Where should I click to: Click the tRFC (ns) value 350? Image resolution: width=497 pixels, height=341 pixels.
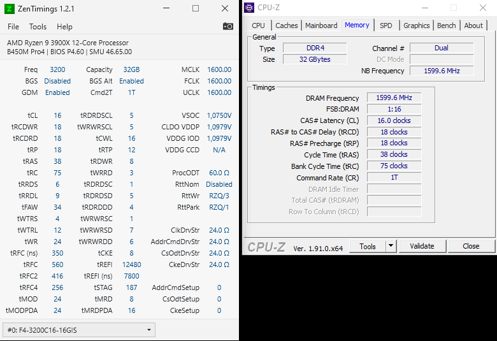point(57,253)
